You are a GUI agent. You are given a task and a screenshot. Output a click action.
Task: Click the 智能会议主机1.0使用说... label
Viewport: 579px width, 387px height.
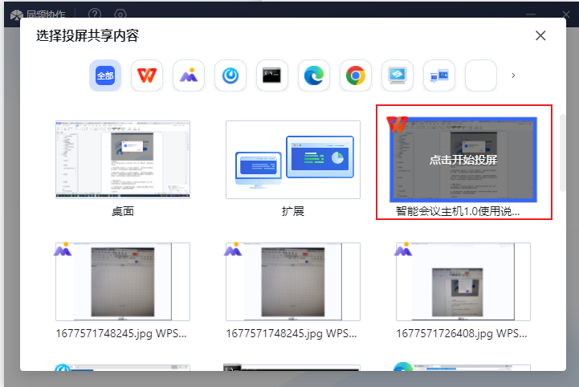[458, 212]
